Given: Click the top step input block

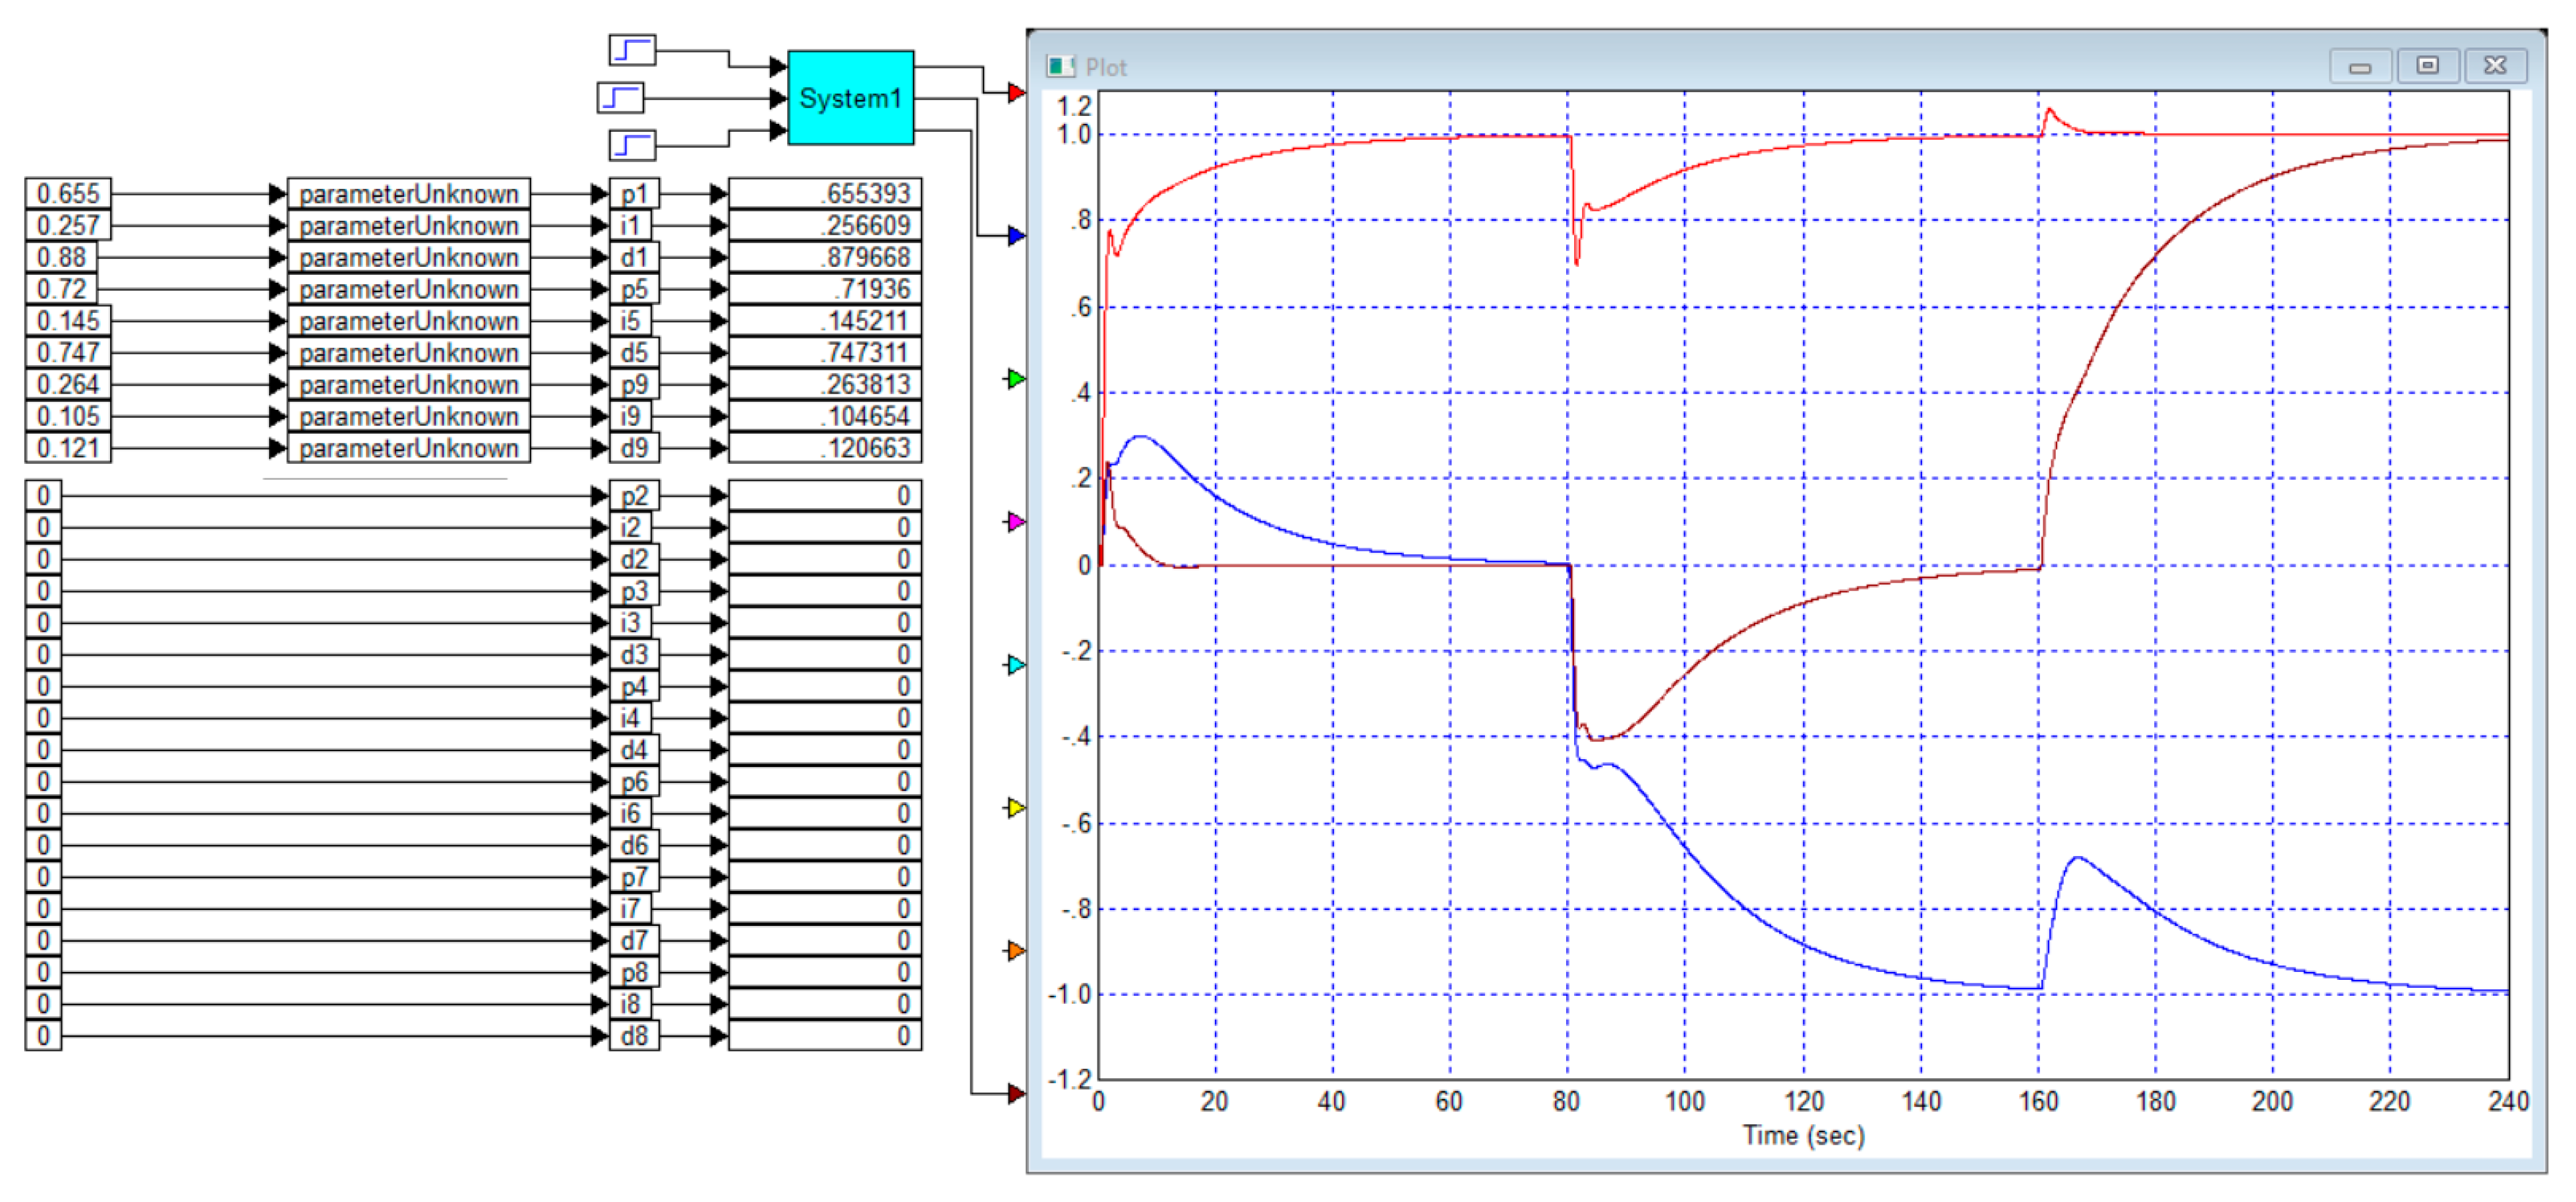Looking at the screenshot, I should click(632, 49).
